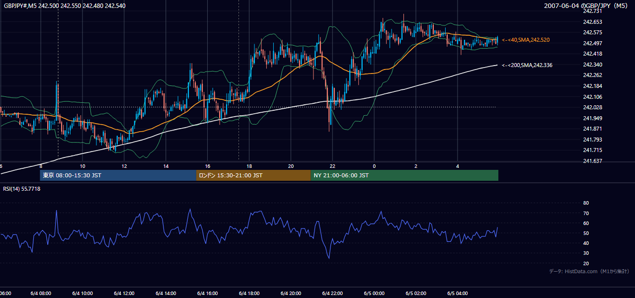This screenshot has height=298, width=635.
Task: Click the 242.184 price axis label
Action: pyautogui.click(x=592, y=86)
